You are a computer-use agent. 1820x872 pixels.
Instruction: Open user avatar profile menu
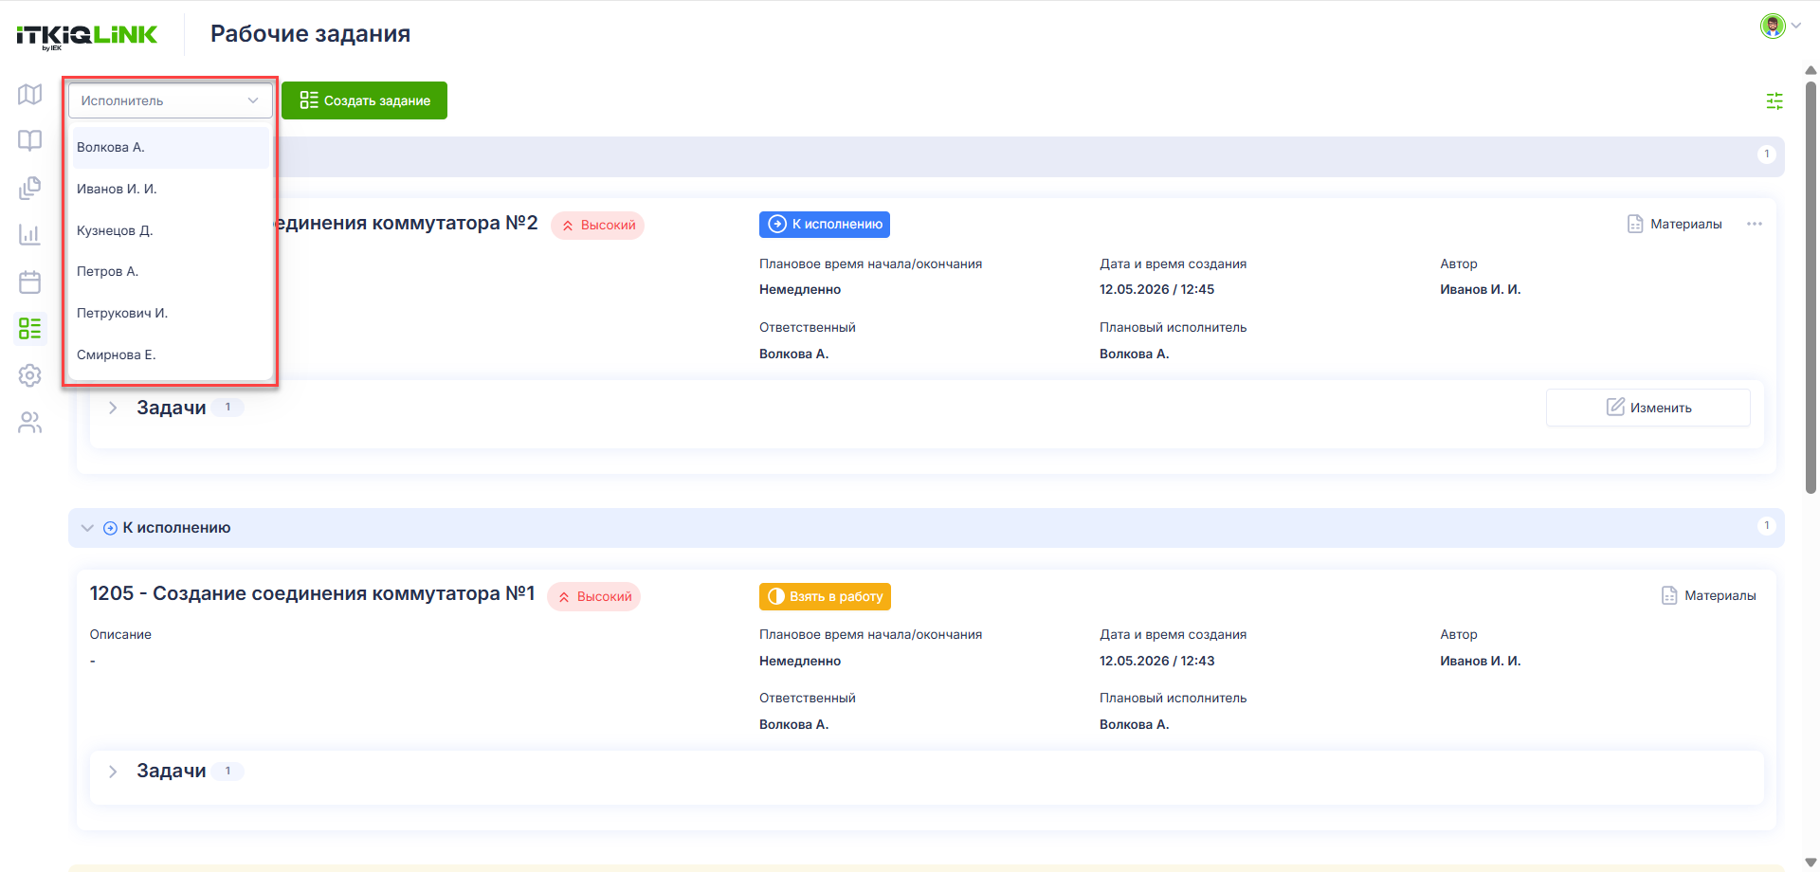[x=1779, y=26]
